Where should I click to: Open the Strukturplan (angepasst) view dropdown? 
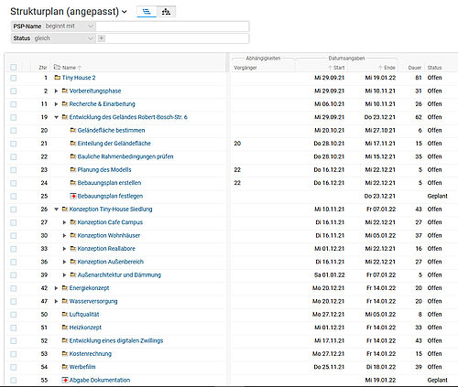[124, 12]
